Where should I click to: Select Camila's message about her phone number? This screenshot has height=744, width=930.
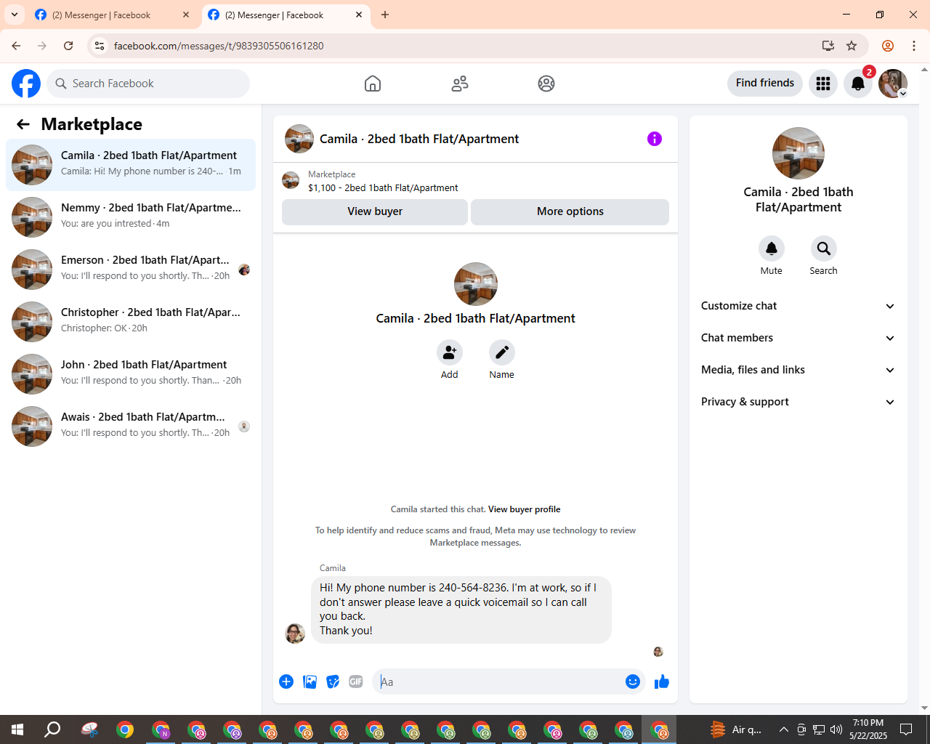(461, 610)
